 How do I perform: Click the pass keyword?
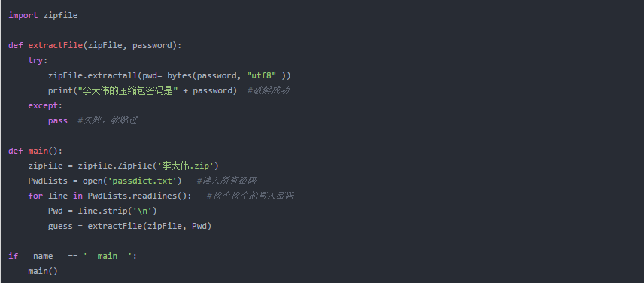pos(58,120)
